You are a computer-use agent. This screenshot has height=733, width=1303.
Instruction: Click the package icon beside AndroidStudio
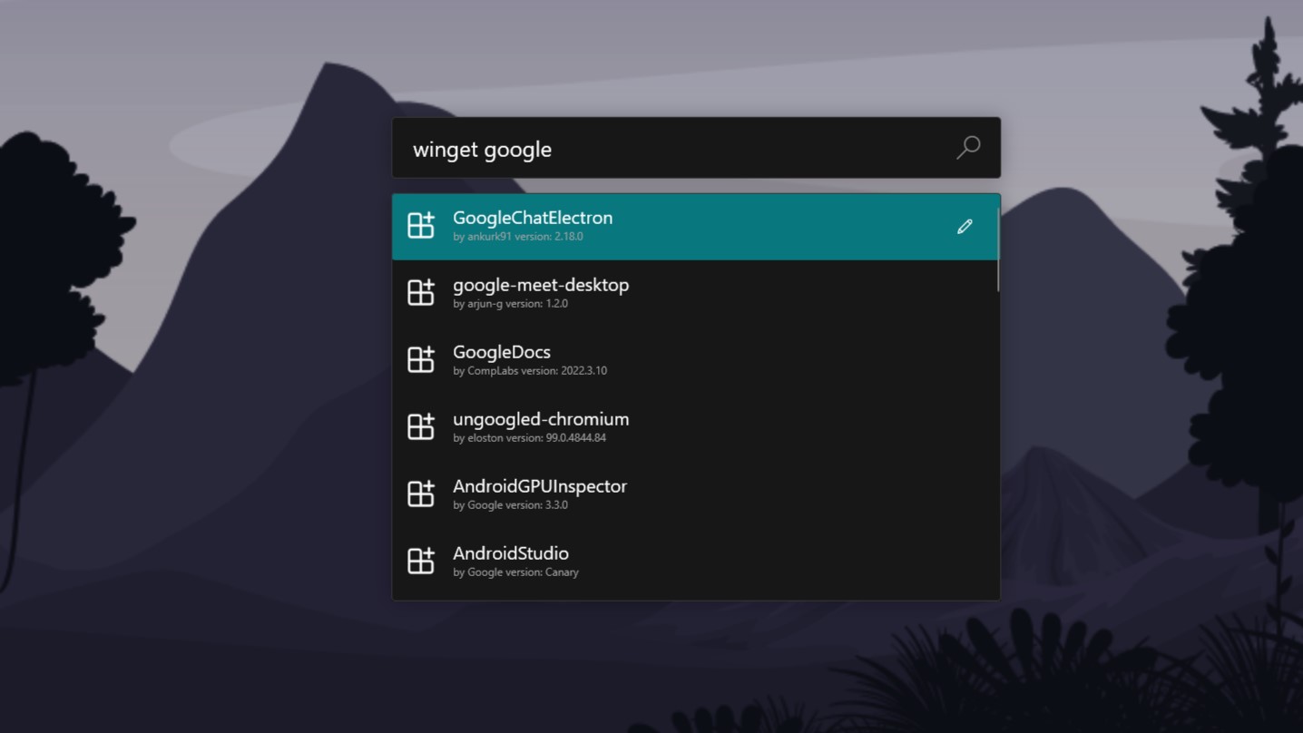click(x=421, y=561)
